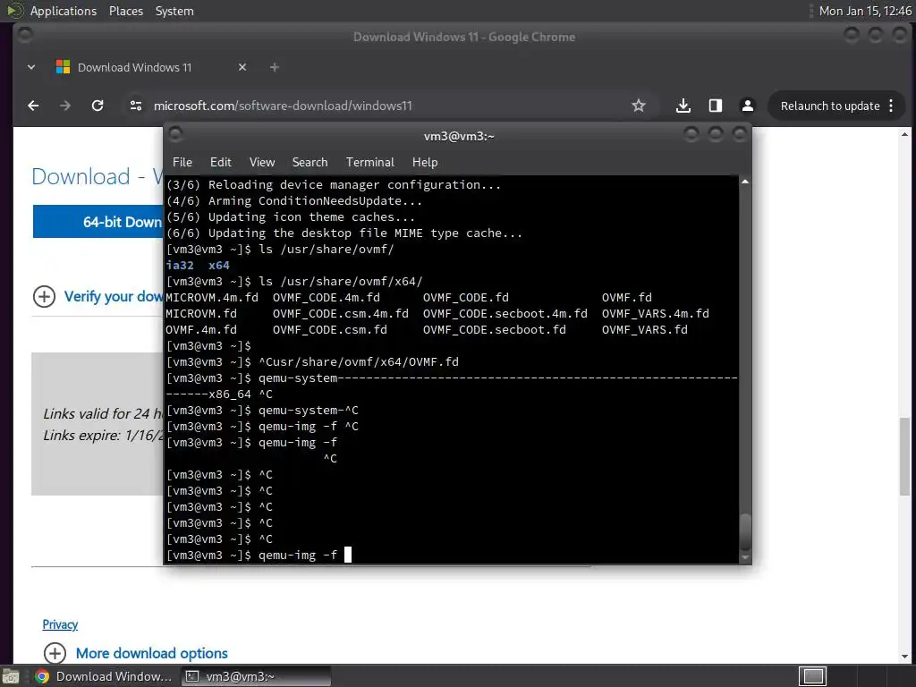This screenshot has width=916, height=687.
Task: Go back using Chrome's back arrow
Action: (x=33, y=106)
